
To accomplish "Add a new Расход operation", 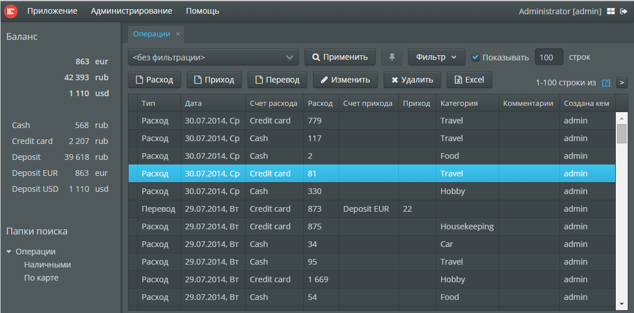I will click(154, 80).
